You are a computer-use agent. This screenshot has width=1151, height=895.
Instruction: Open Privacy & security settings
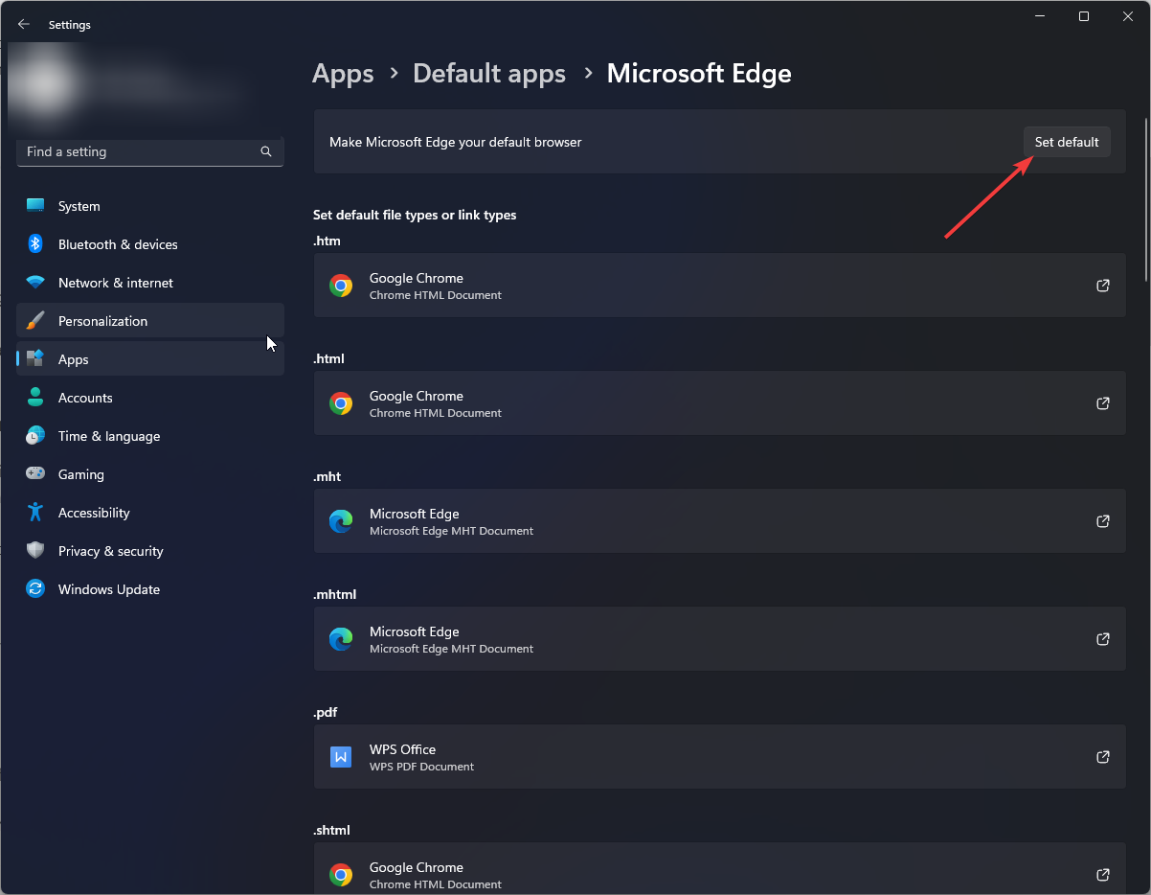tap(150, 551)
